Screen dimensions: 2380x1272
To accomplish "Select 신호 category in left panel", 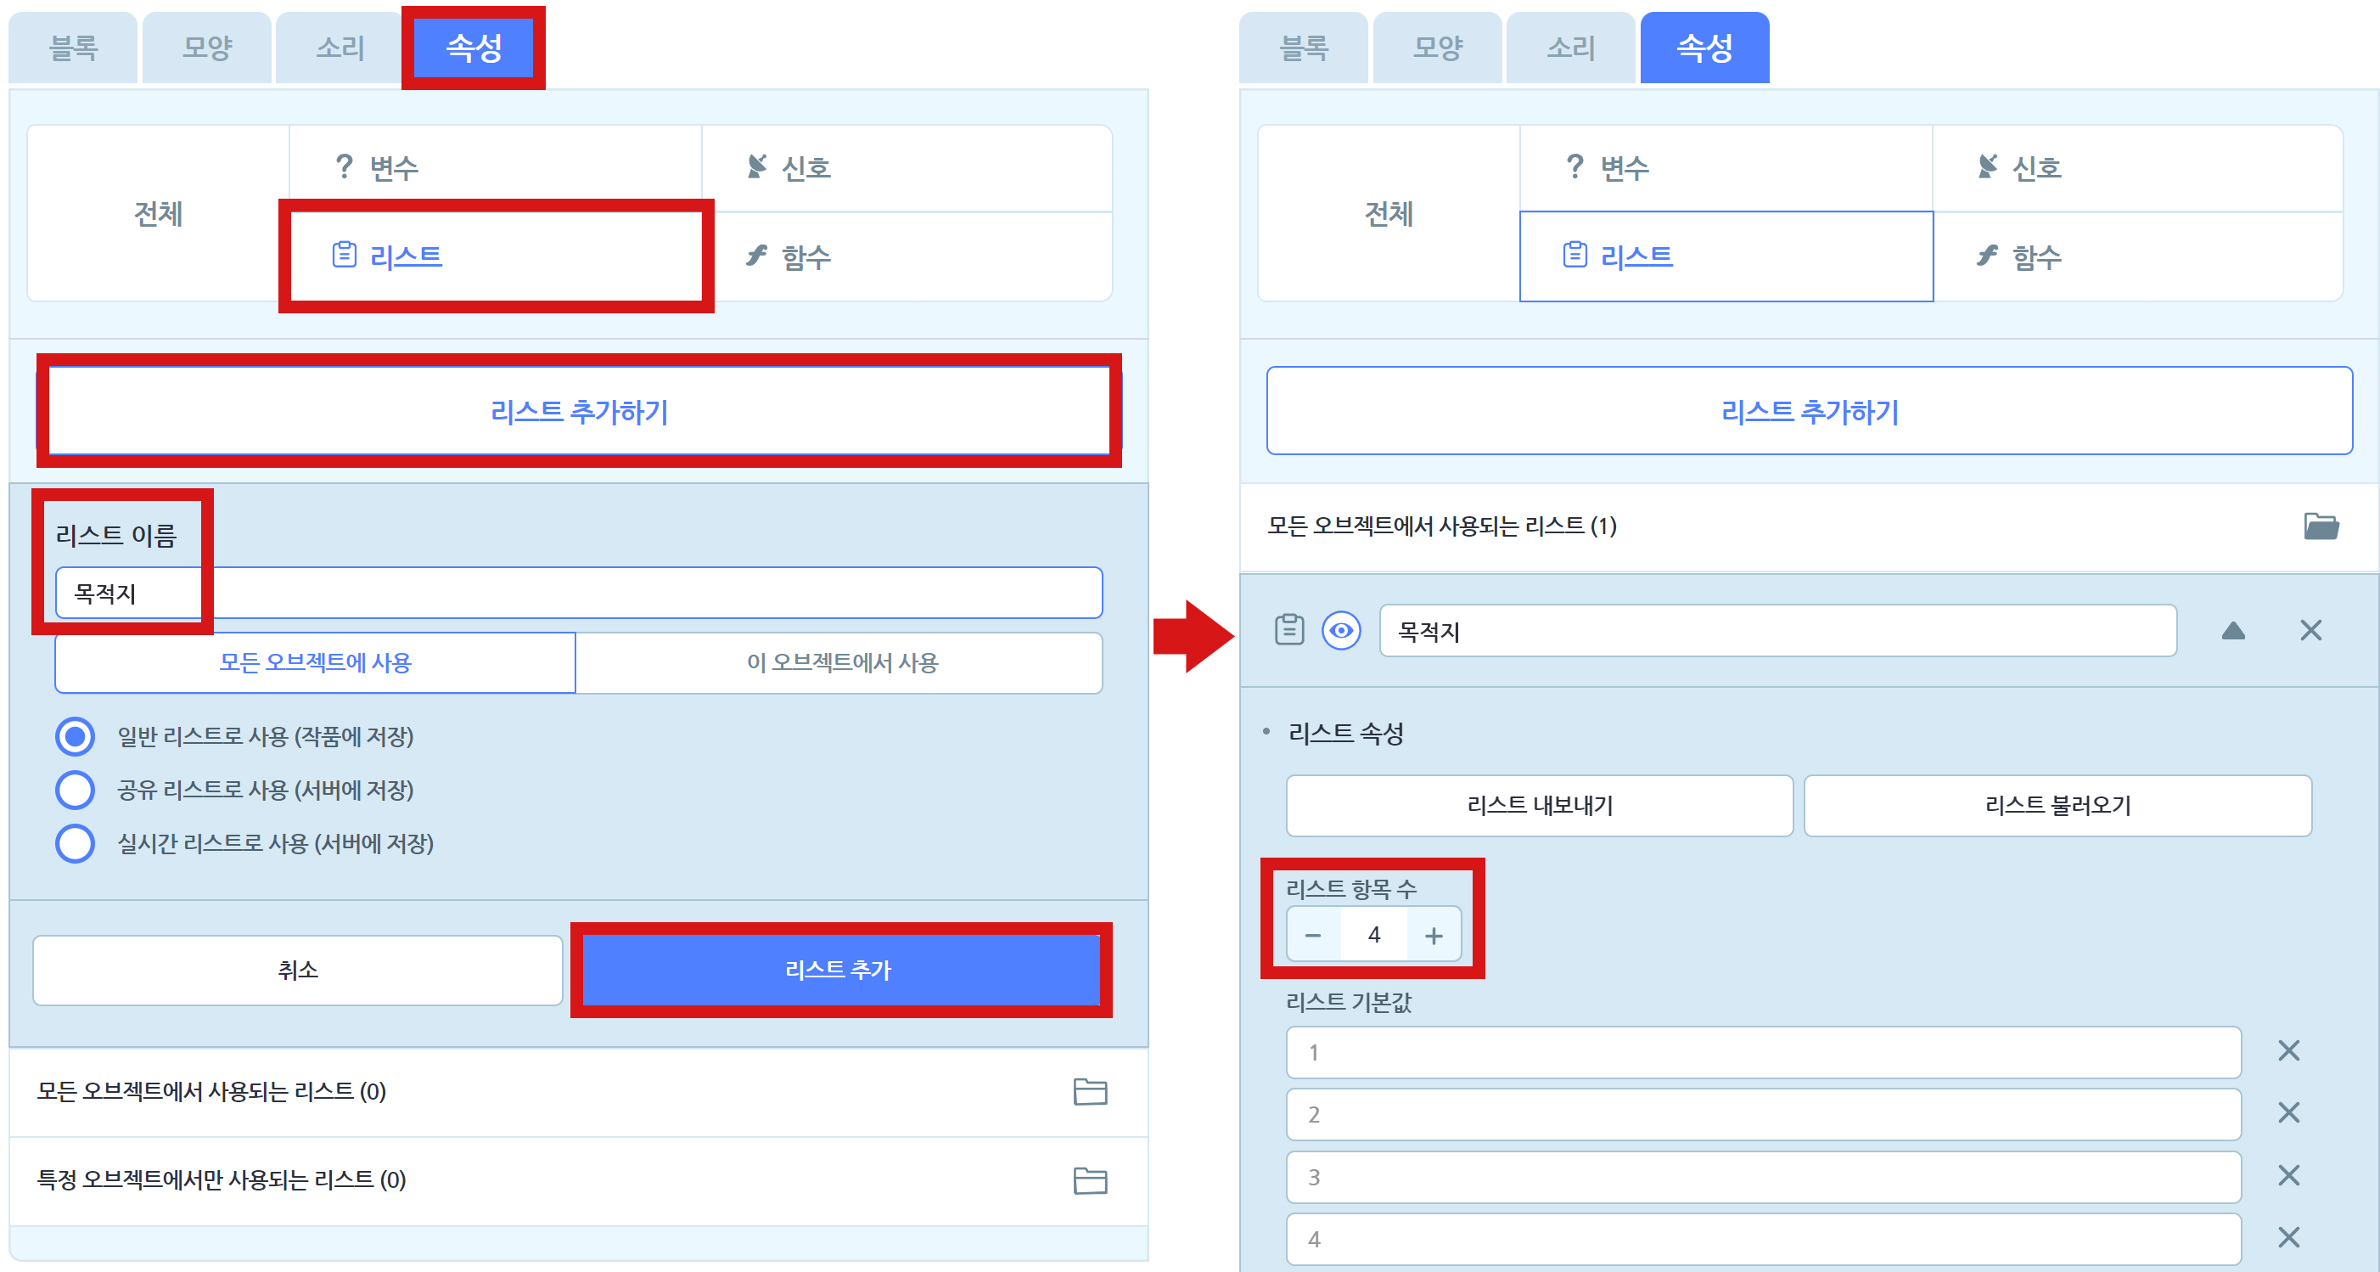I will click(907, 168).
